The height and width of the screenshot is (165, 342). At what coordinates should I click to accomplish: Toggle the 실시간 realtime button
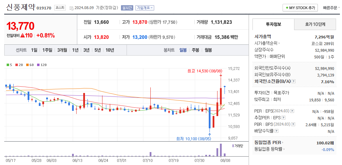point(127,8)
